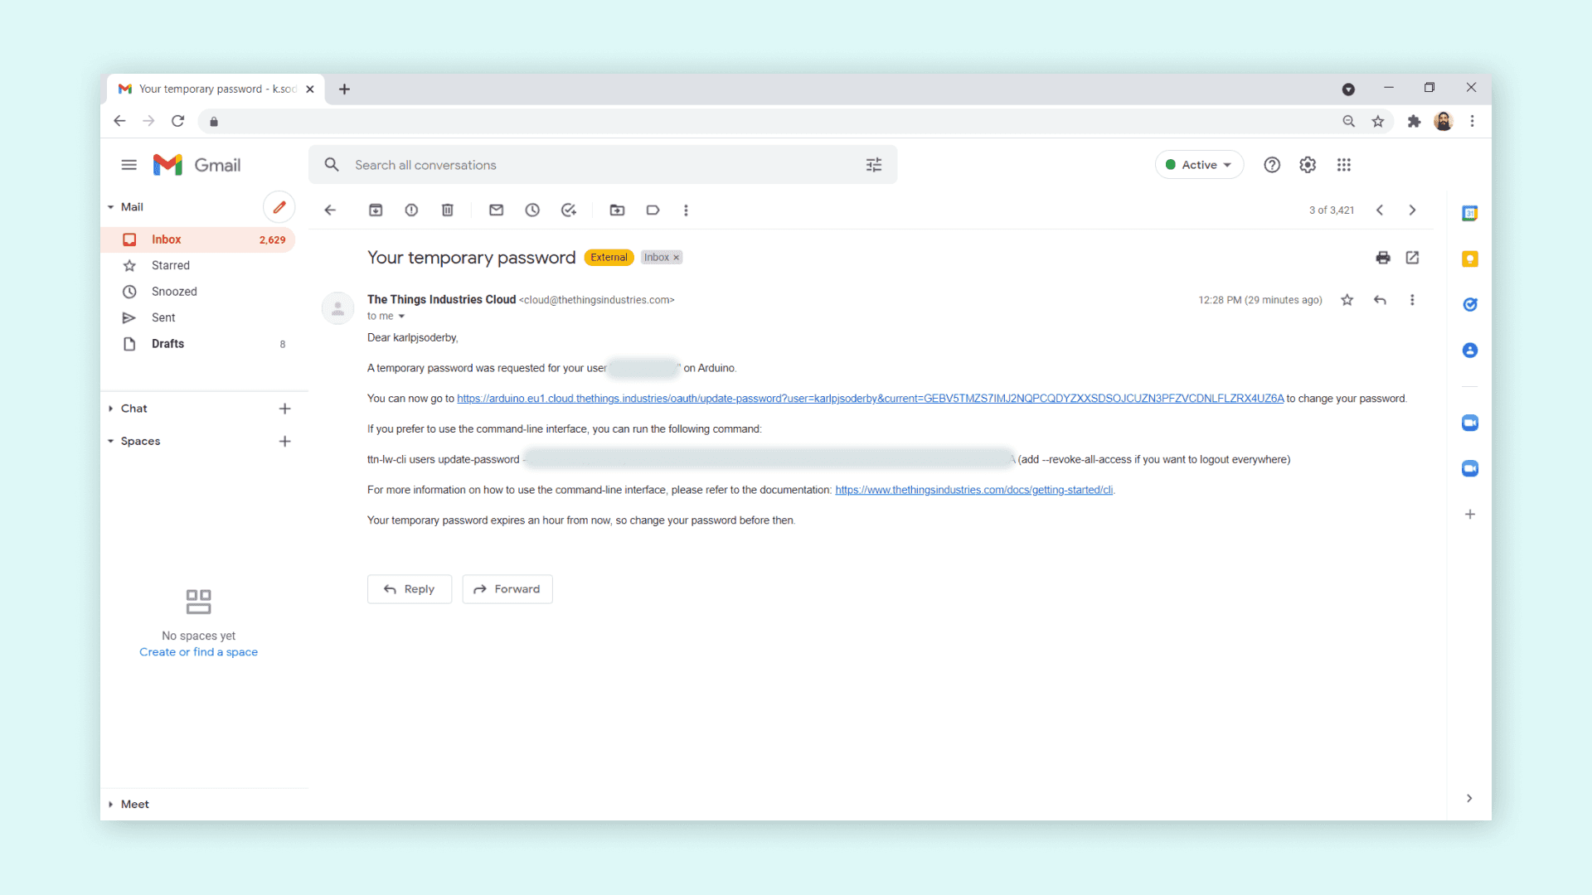Report spam using the exclamation icon
This screenshot has height=895, width=1592.
(411, 210)
